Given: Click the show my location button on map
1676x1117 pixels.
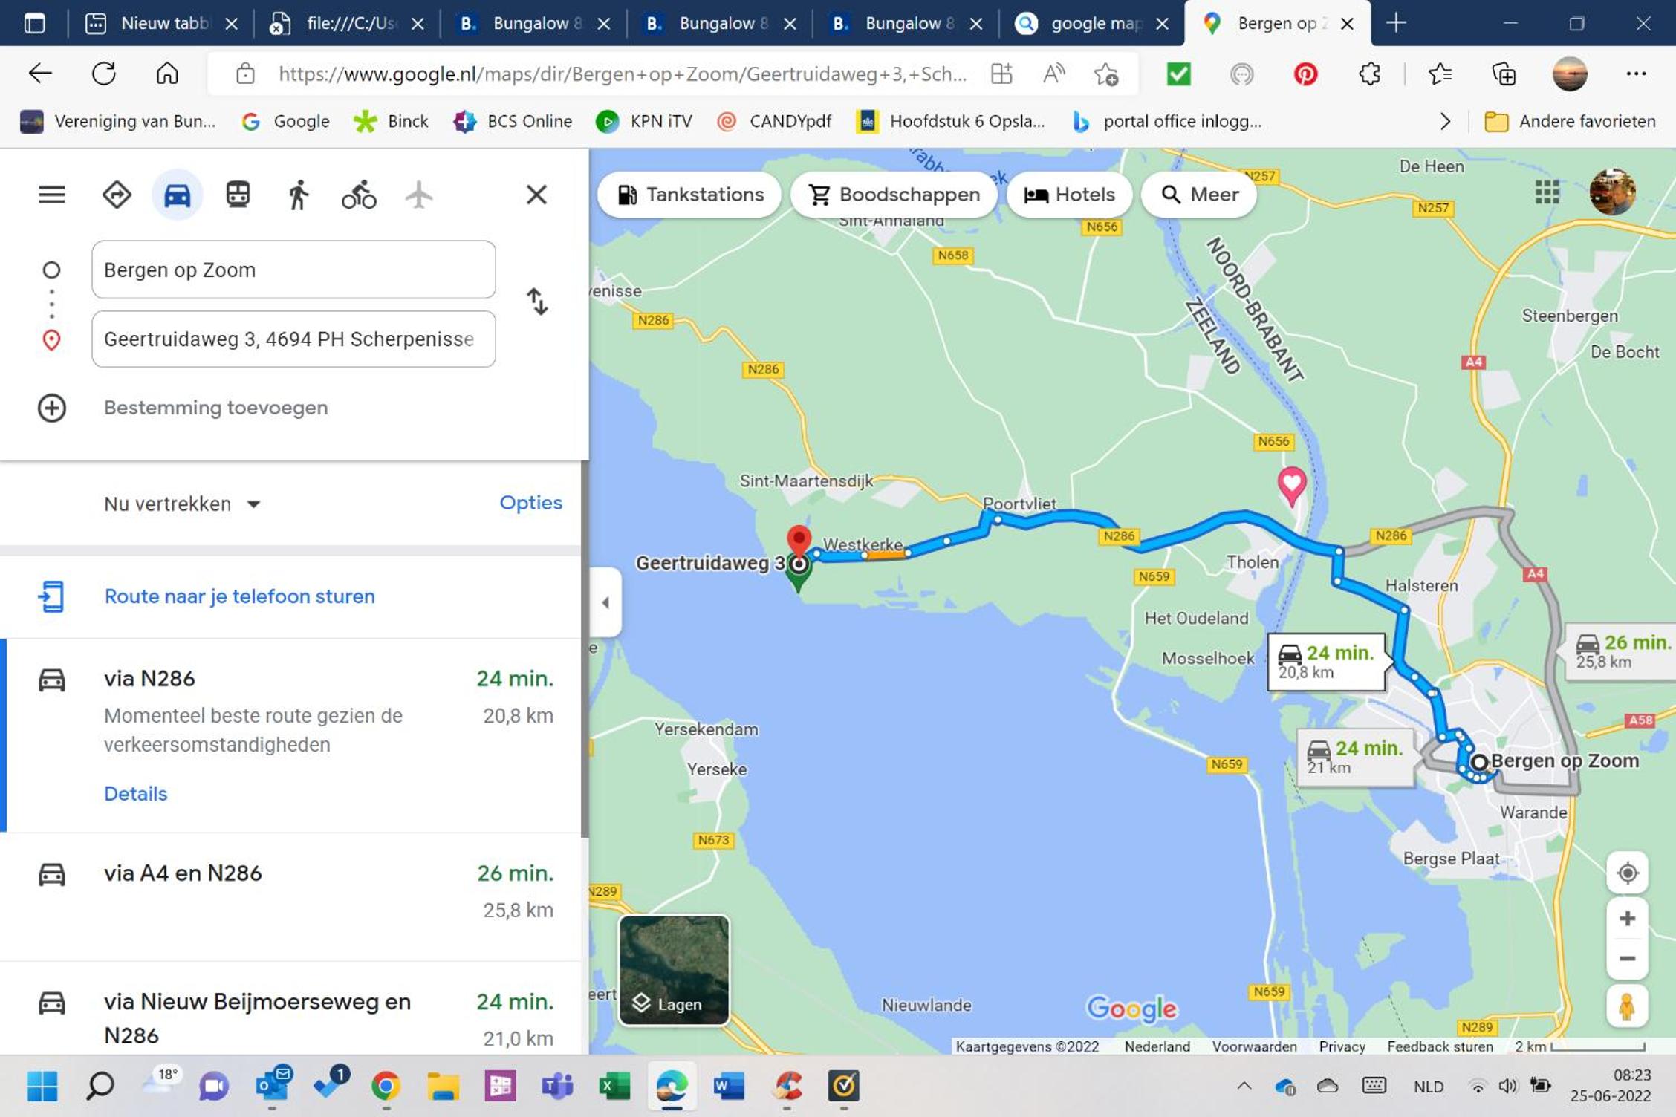Looking at the screenshot, I should (x=1627, y=873).
